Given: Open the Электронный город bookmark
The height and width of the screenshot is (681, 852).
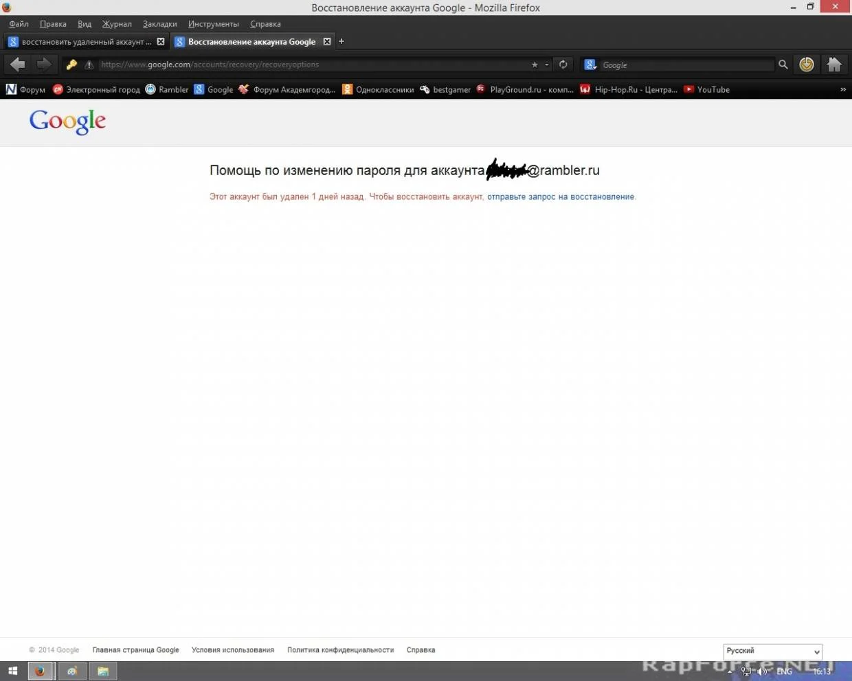Looking at the screenshot, I should (96, 89).
